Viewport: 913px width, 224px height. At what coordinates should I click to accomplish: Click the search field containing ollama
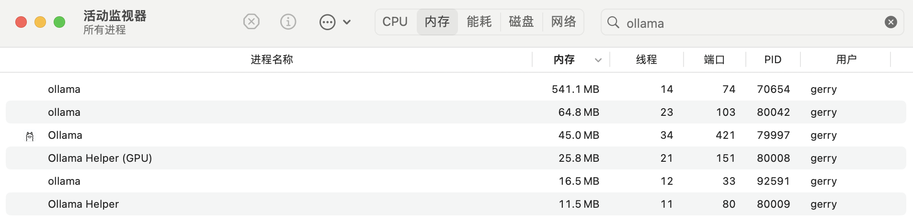coord(752,22)
